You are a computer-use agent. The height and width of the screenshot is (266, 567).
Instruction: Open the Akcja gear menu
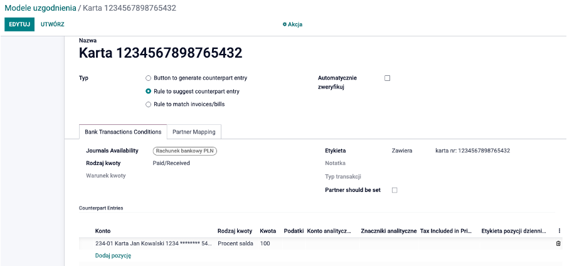292,24
